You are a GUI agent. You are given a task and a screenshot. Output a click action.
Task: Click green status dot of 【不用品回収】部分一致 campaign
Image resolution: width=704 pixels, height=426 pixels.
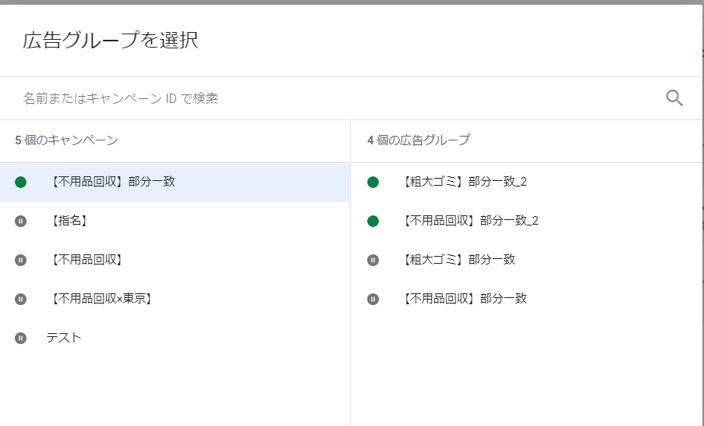click(20, 182)
